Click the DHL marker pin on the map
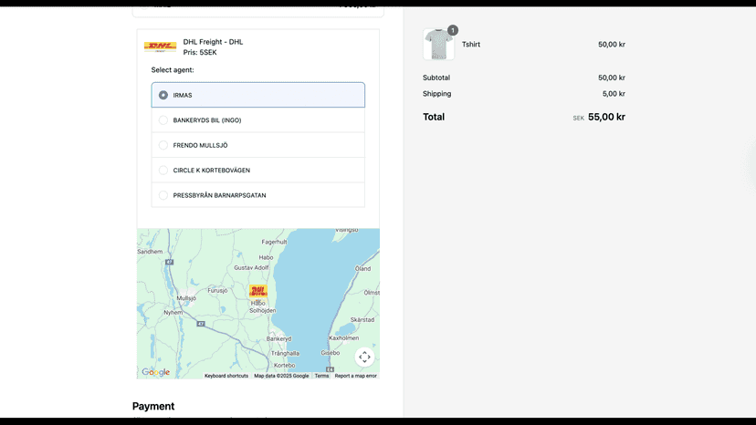 click(258, 291)
